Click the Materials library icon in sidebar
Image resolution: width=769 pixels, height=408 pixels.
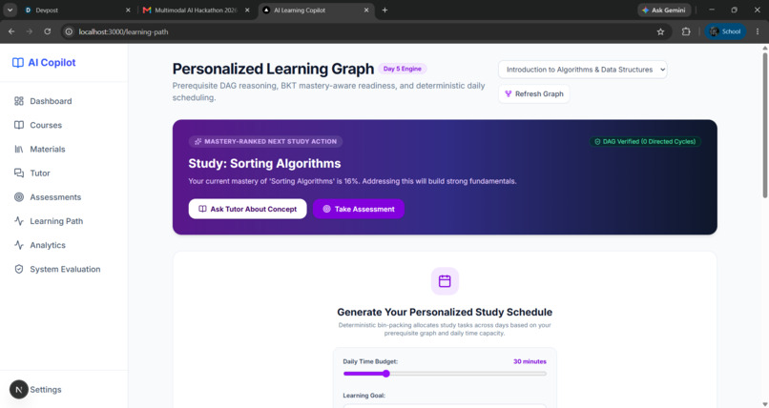coord(19,149)
